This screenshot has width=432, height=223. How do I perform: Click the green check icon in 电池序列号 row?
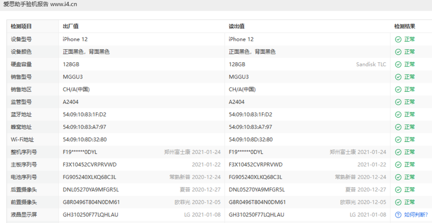(398, 177)
